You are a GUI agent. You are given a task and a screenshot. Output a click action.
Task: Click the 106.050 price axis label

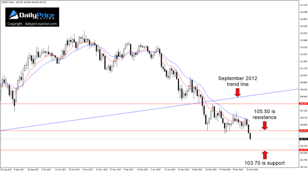[303, 125]
